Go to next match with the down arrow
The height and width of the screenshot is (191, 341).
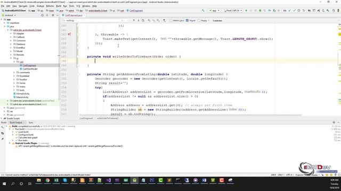click(x=139, y=20)
